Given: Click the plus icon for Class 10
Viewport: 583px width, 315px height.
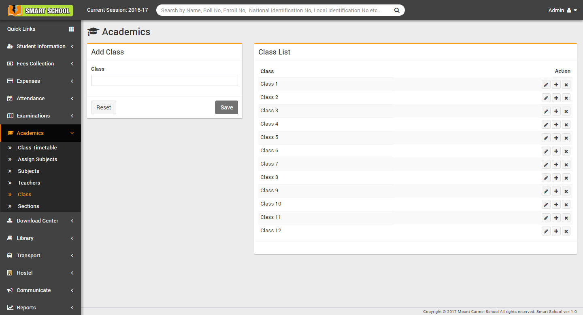Looking at the screenshot, I should [x=556, y=204].
